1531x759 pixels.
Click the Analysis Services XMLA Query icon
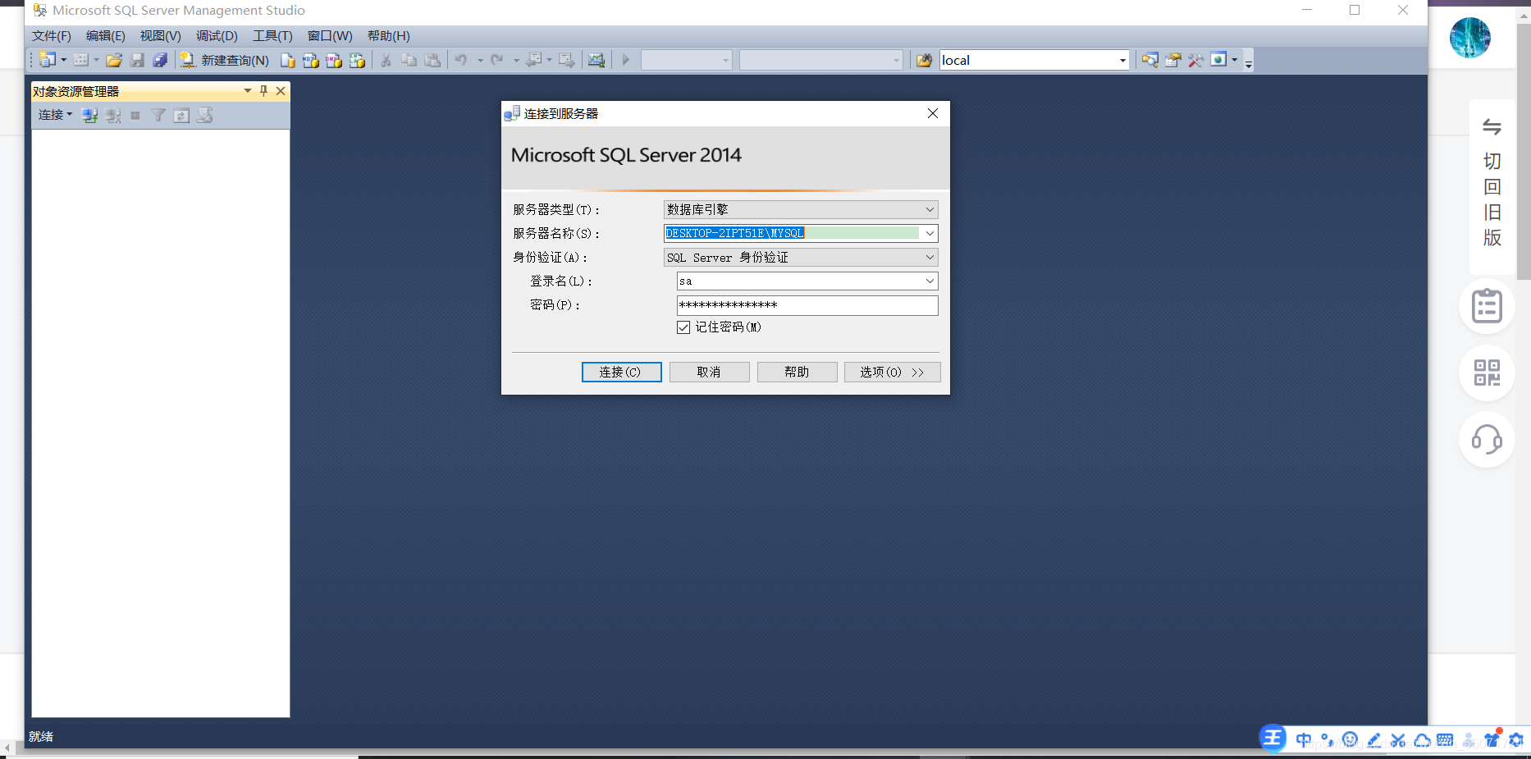tap(357, 60)
